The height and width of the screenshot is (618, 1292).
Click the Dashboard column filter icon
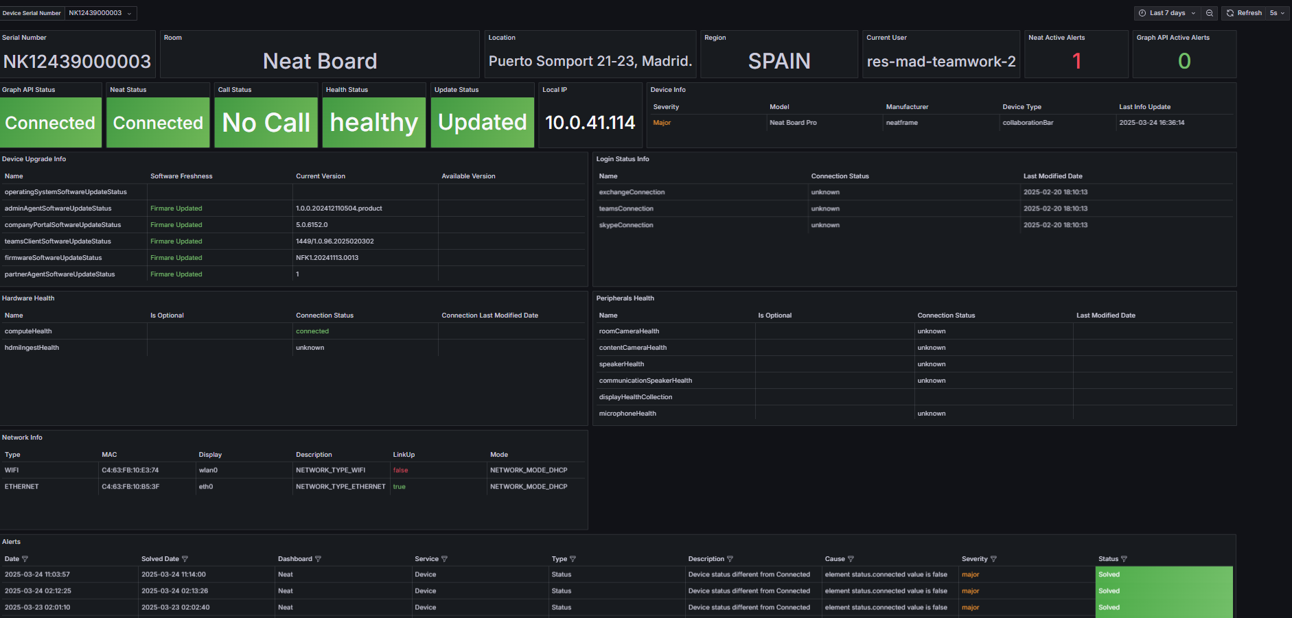318,559
